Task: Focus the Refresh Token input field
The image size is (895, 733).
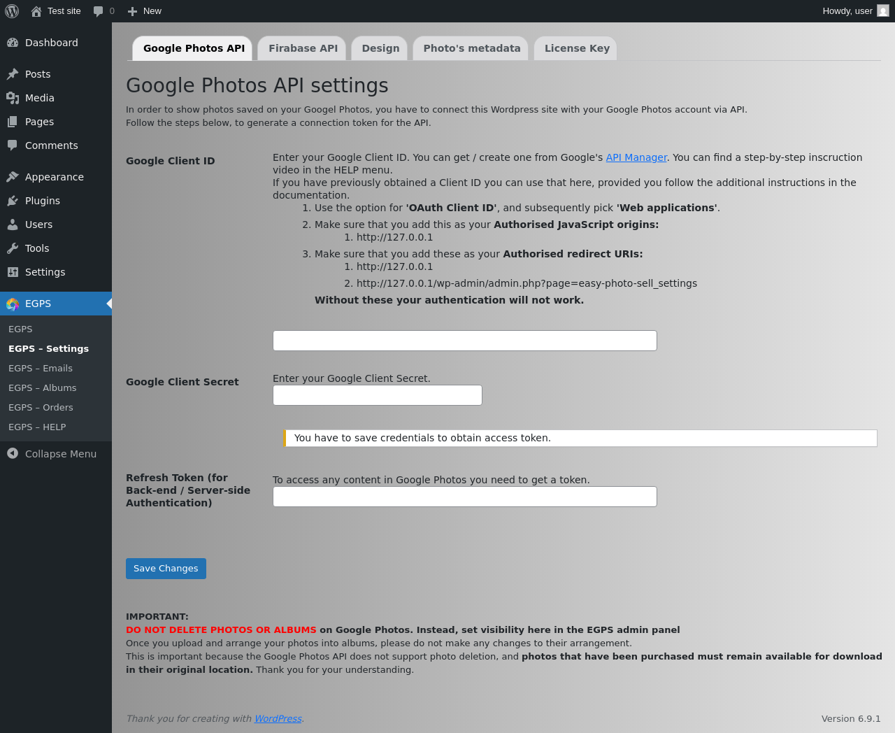Action: 465,497
